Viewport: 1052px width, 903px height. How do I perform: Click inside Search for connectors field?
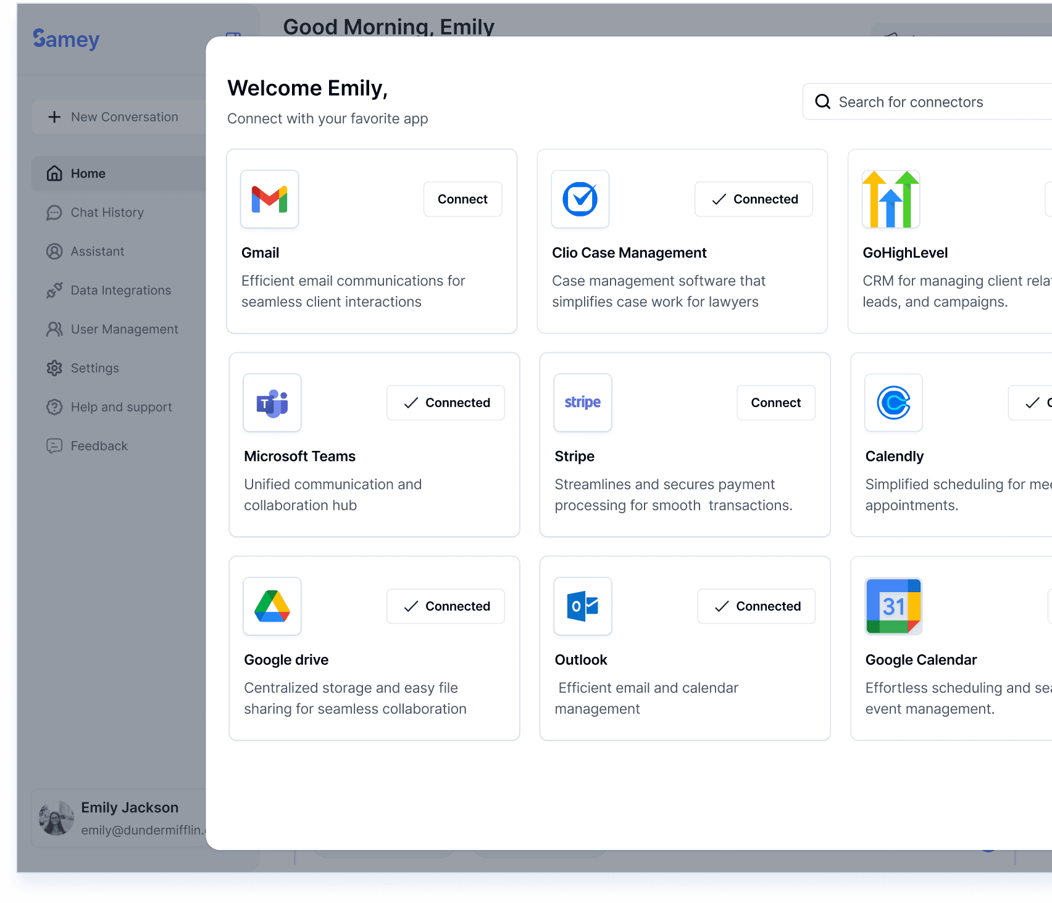click(927, 102)
